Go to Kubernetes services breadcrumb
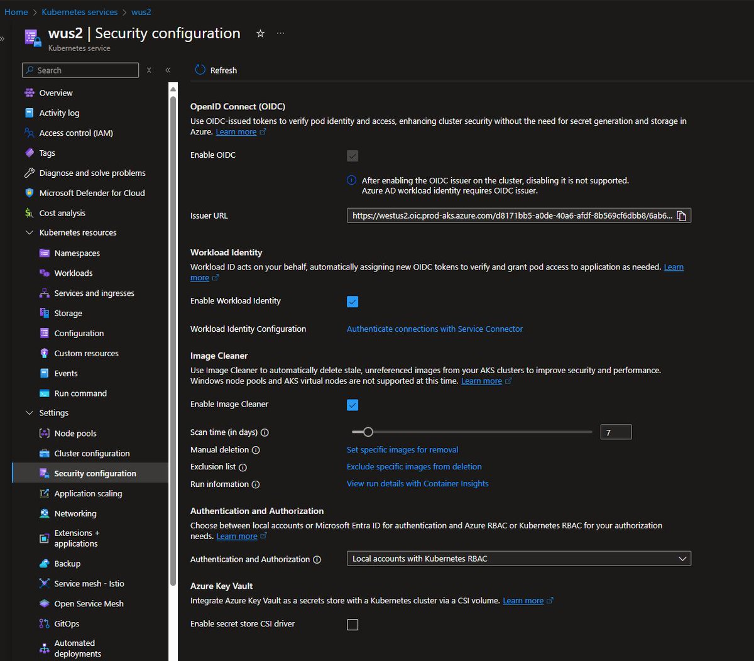 click(x=80, y=12)
